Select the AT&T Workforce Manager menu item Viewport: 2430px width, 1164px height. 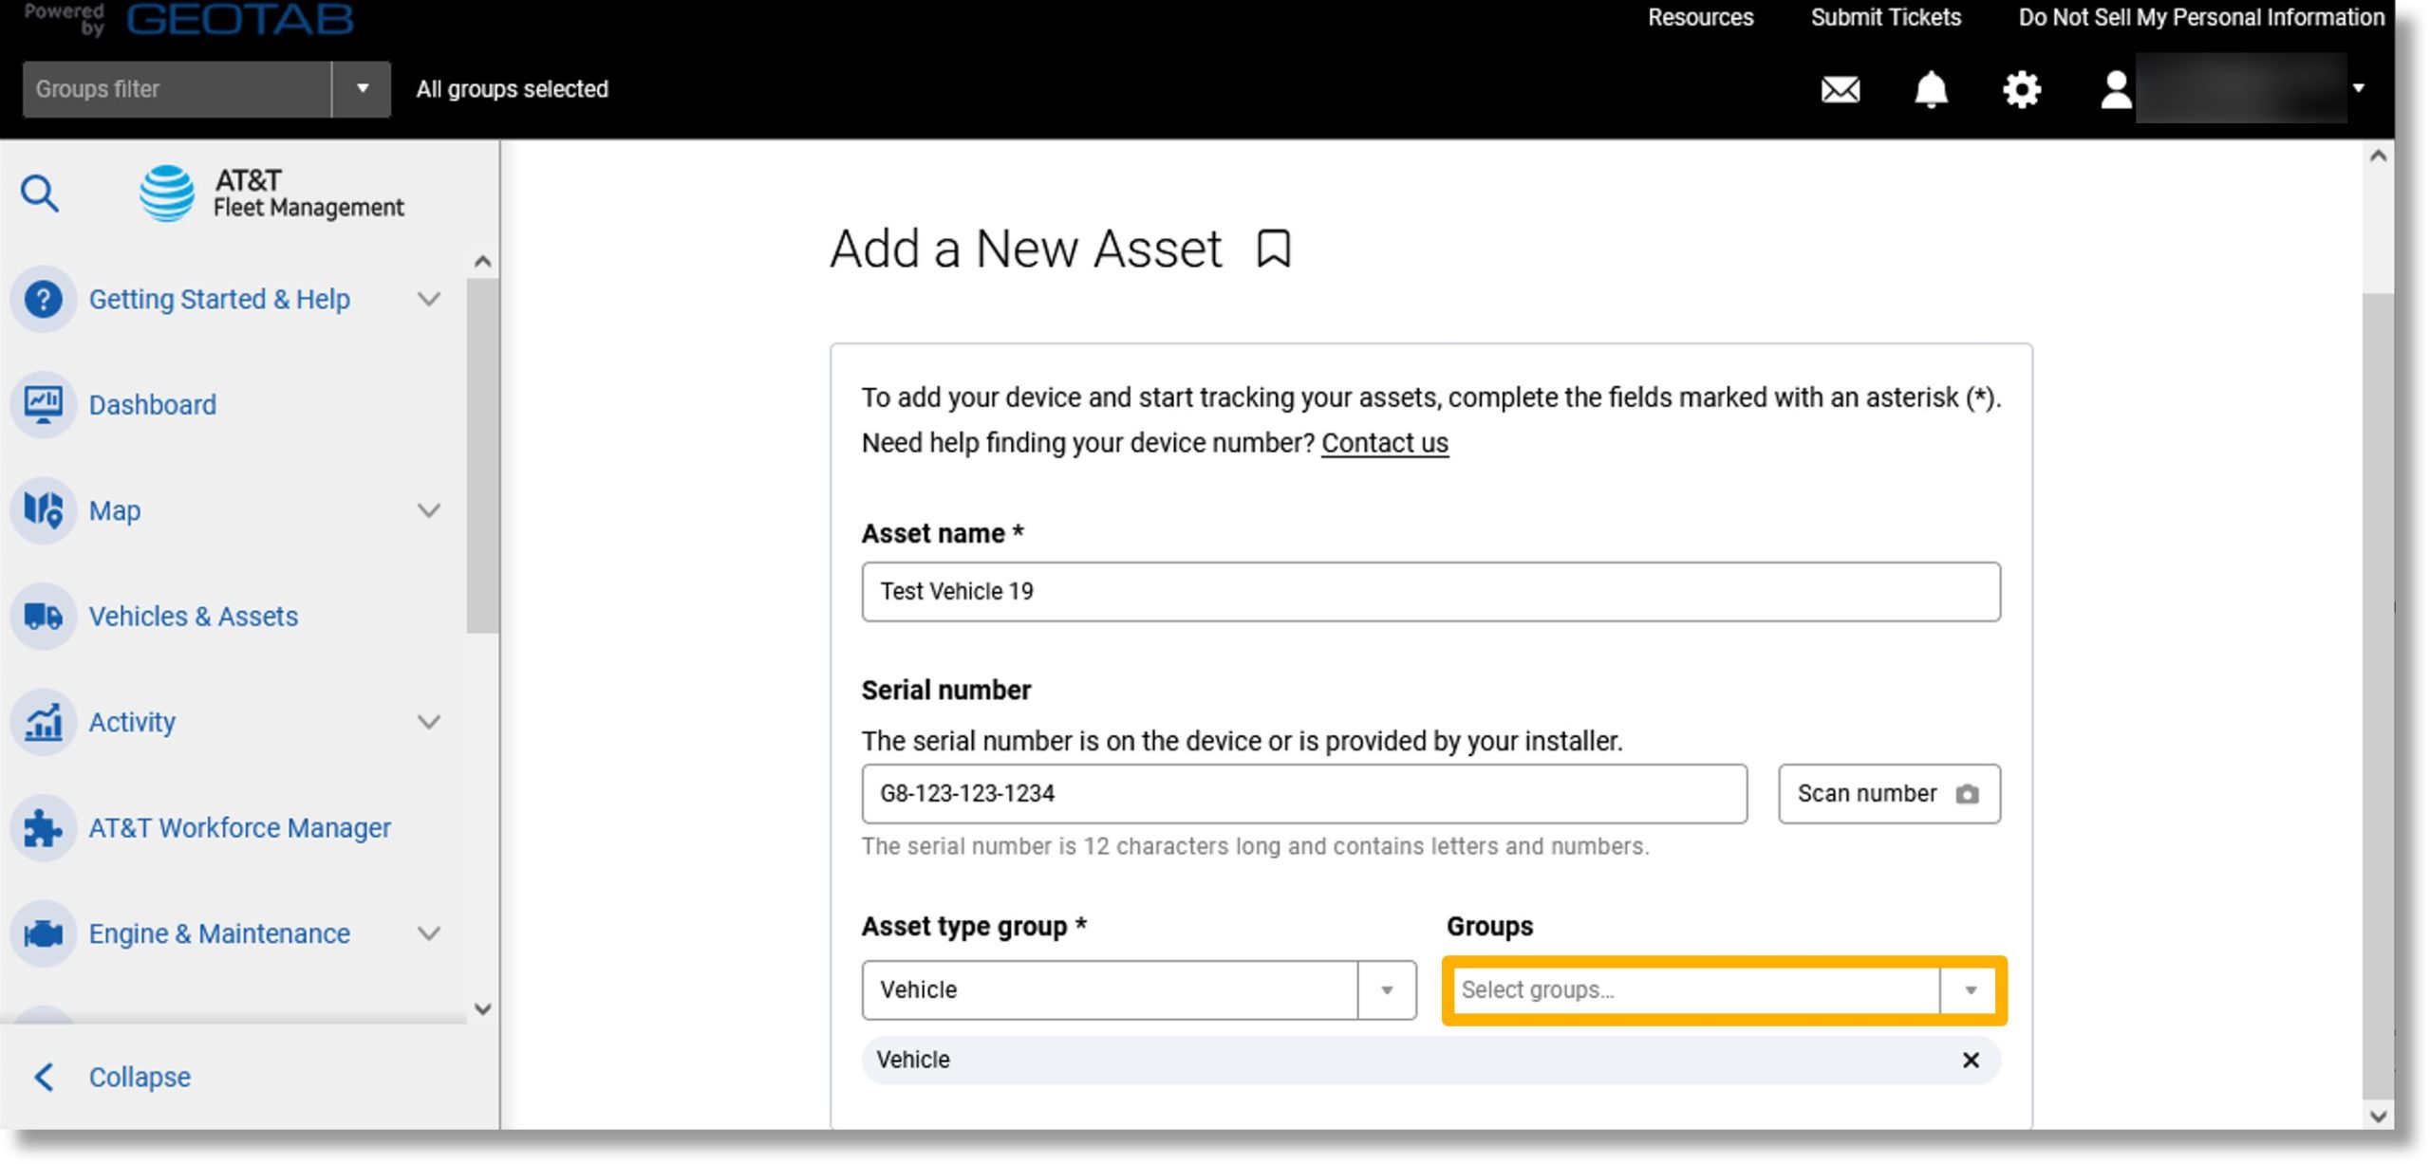click(x=240, y=828)
